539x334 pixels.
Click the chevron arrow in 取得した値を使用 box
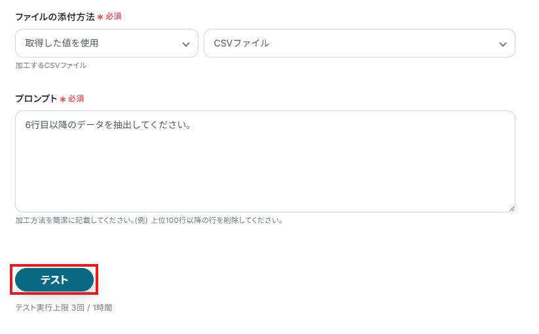pyautogui.click(x=185, y=44)
